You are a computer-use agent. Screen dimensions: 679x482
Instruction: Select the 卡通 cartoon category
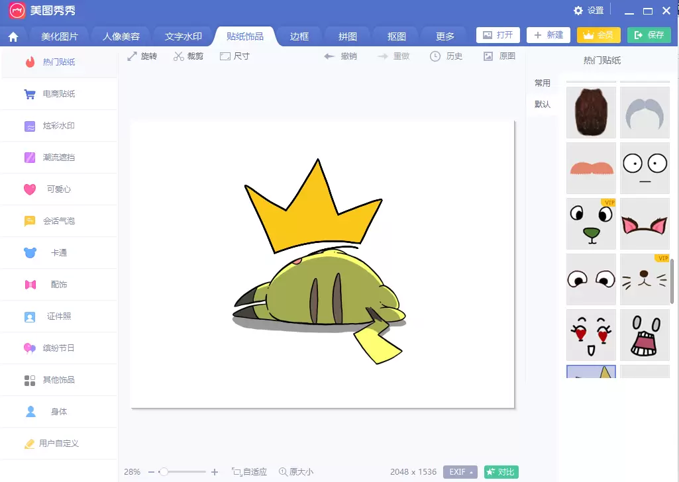click(x=59, y=253)
